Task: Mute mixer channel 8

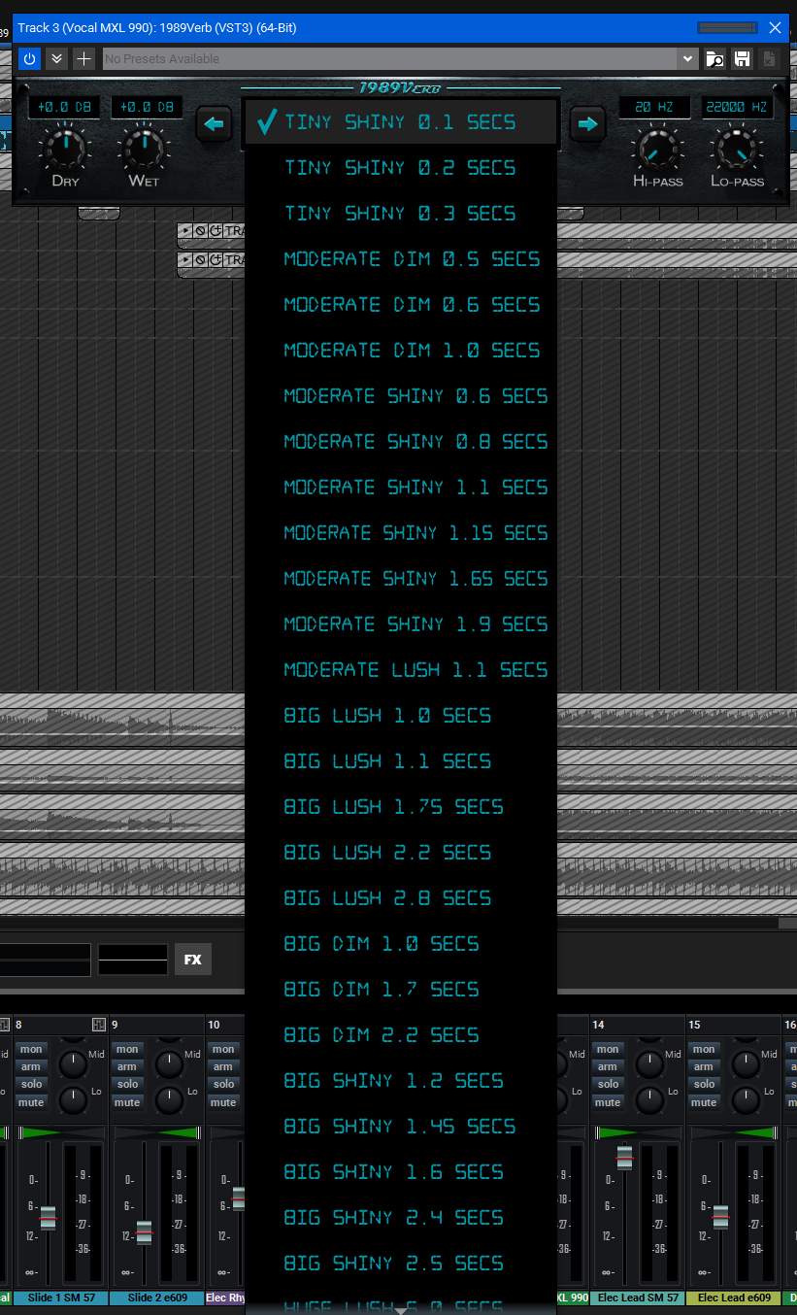Action: tap(31, 1102)
